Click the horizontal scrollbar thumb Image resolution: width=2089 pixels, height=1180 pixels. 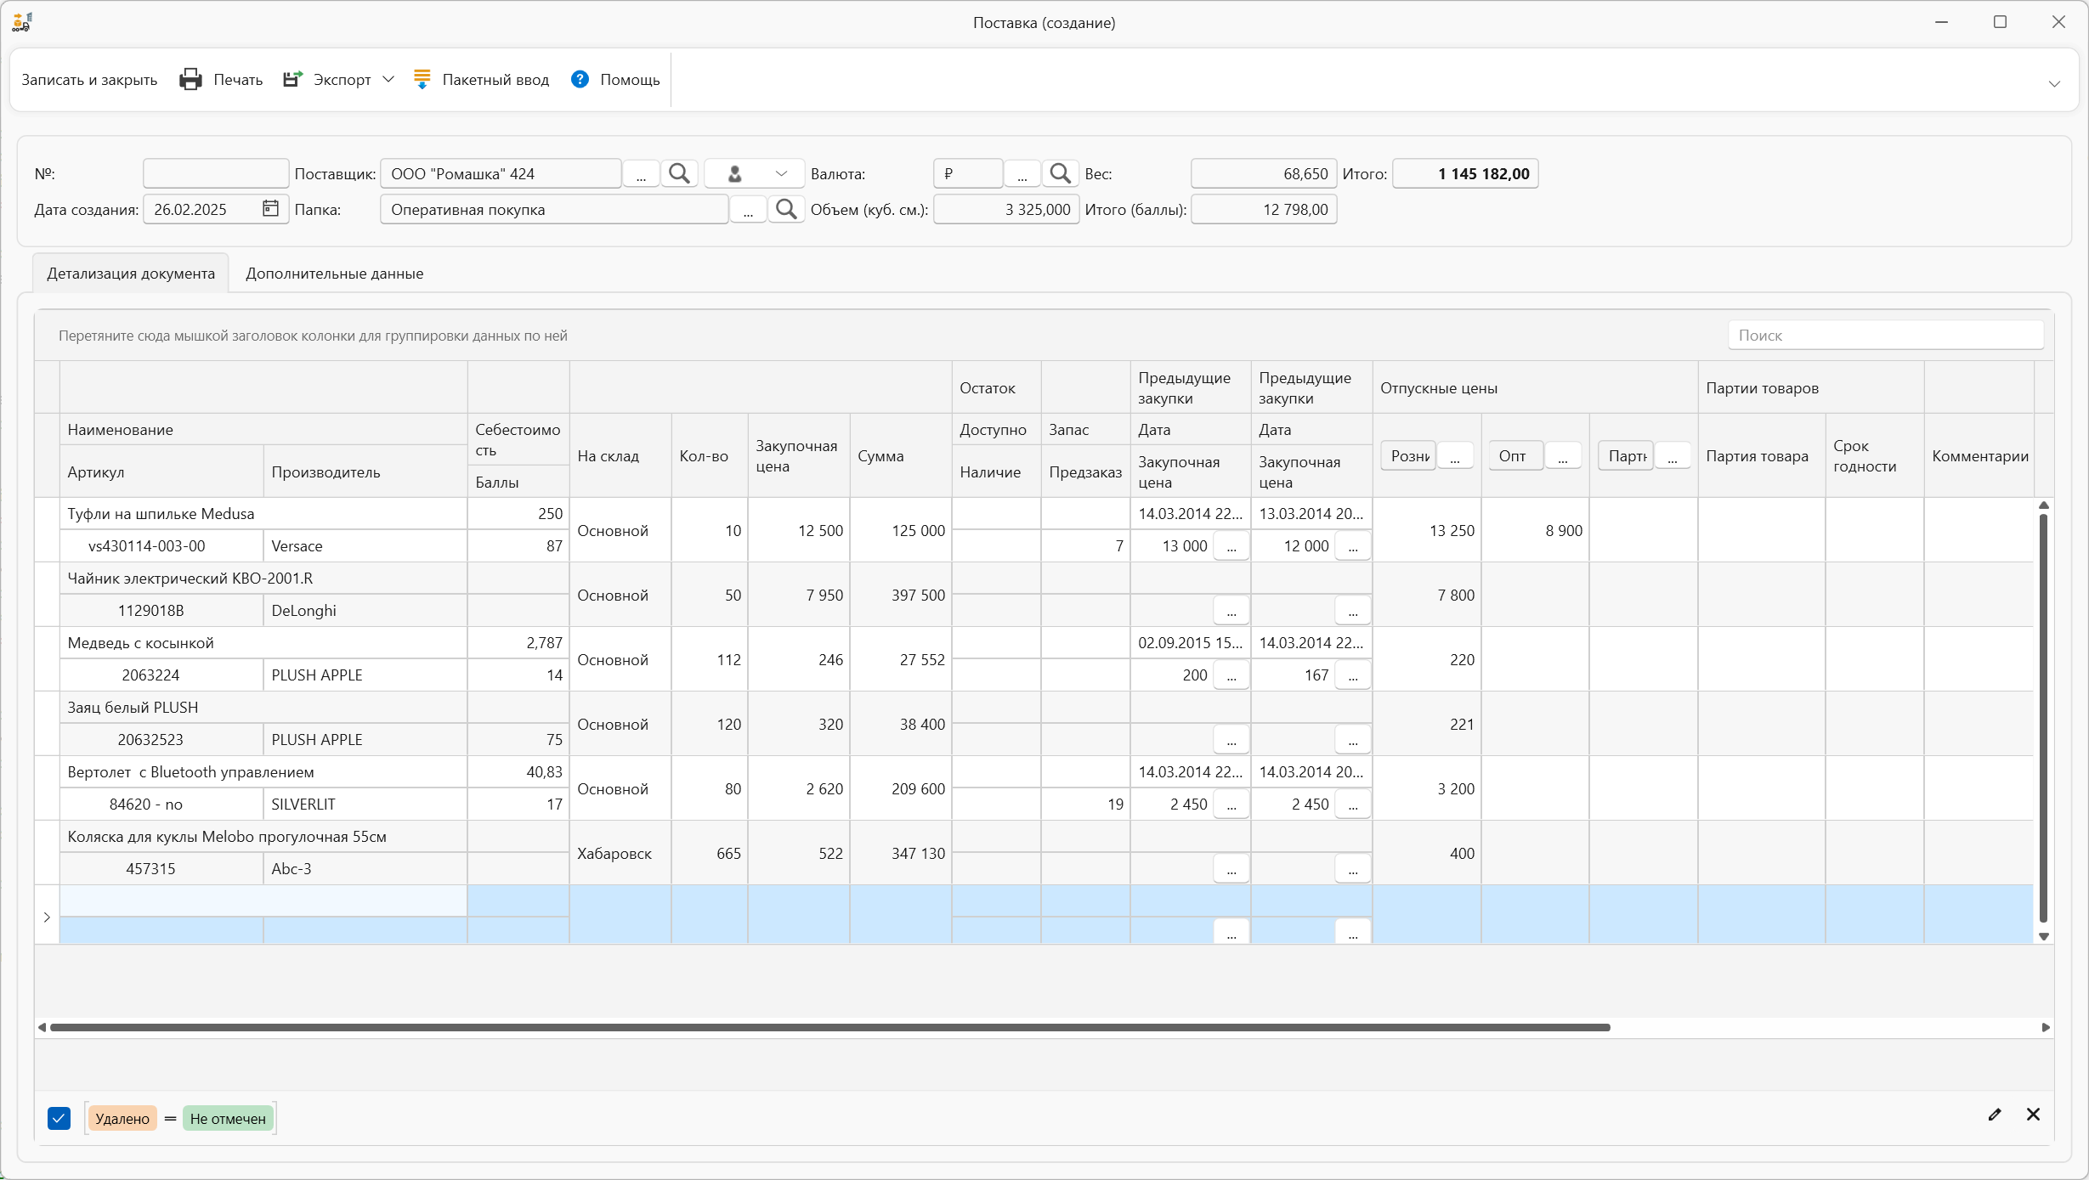(829, 1028)
